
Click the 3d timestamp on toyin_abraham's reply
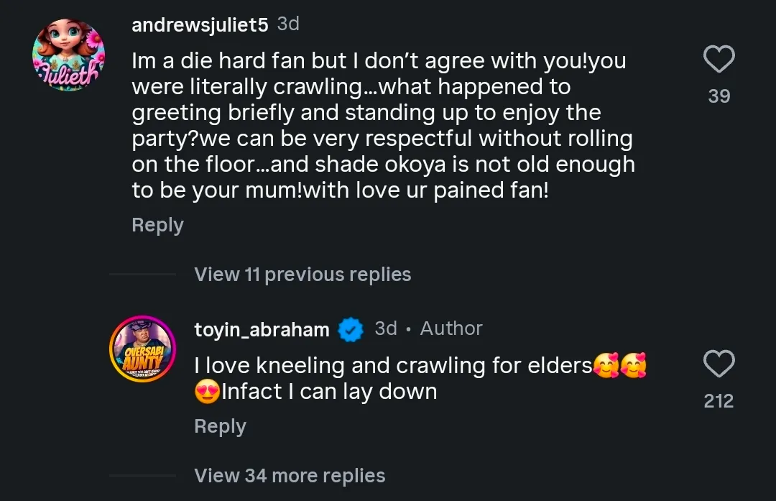(x=386, y=328)
